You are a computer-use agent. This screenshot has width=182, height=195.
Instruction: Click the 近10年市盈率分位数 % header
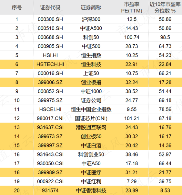165,7
